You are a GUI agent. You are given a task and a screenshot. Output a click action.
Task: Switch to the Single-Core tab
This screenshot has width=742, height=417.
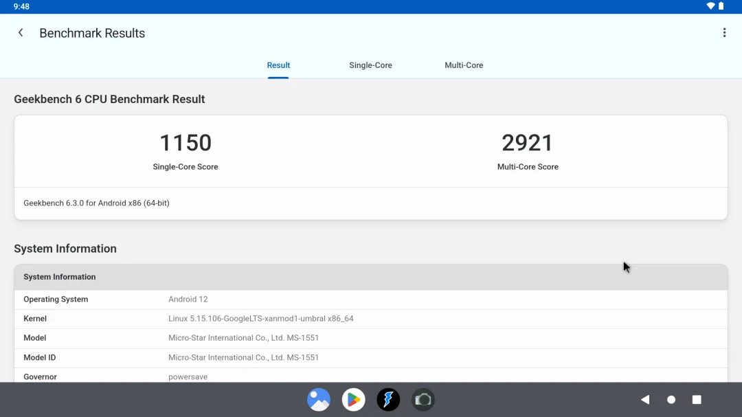370,65
